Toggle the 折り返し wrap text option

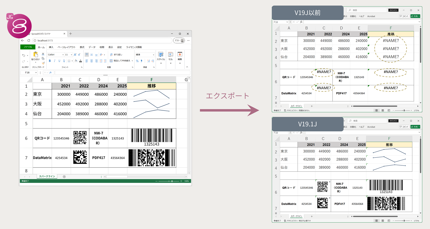click(x=116, y=55)
